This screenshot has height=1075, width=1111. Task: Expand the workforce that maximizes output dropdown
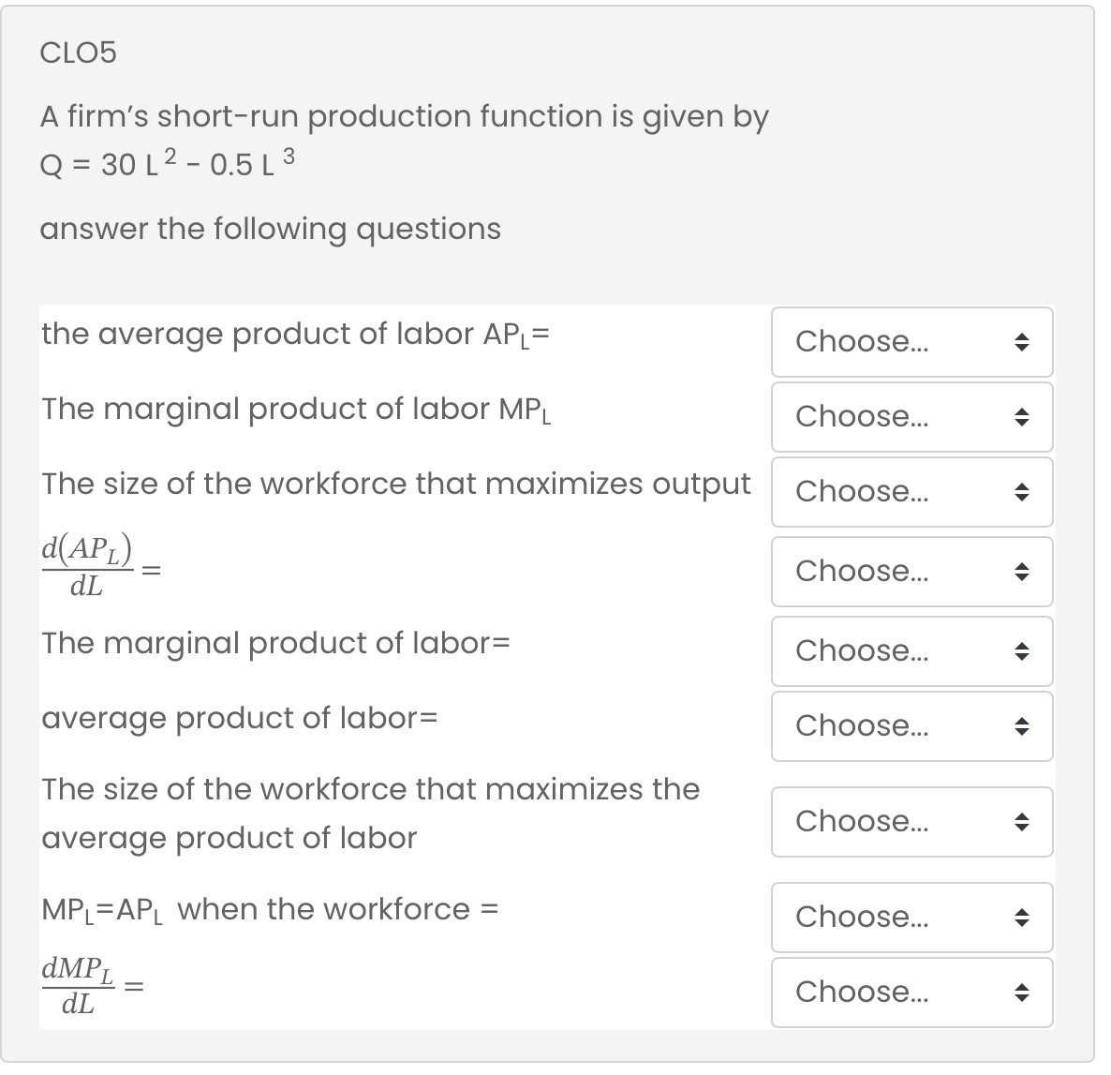pos(911,492)
